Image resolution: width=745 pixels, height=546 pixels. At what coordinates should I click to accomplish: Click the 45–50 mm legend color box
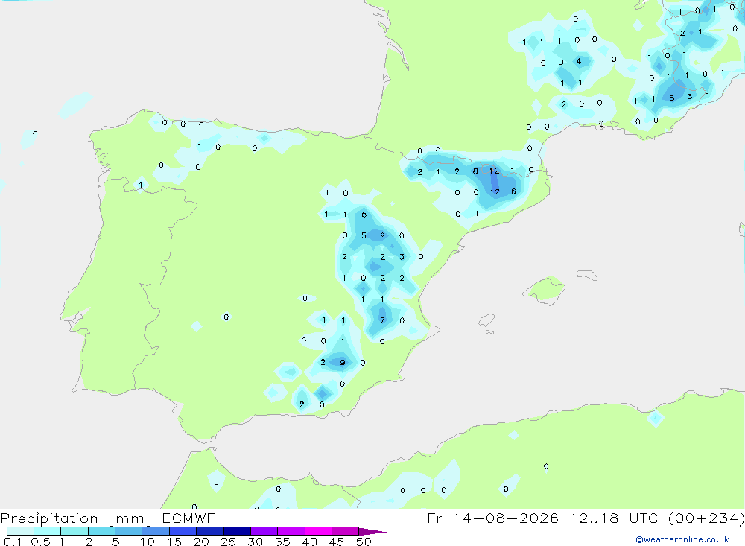tap(346, 531)
